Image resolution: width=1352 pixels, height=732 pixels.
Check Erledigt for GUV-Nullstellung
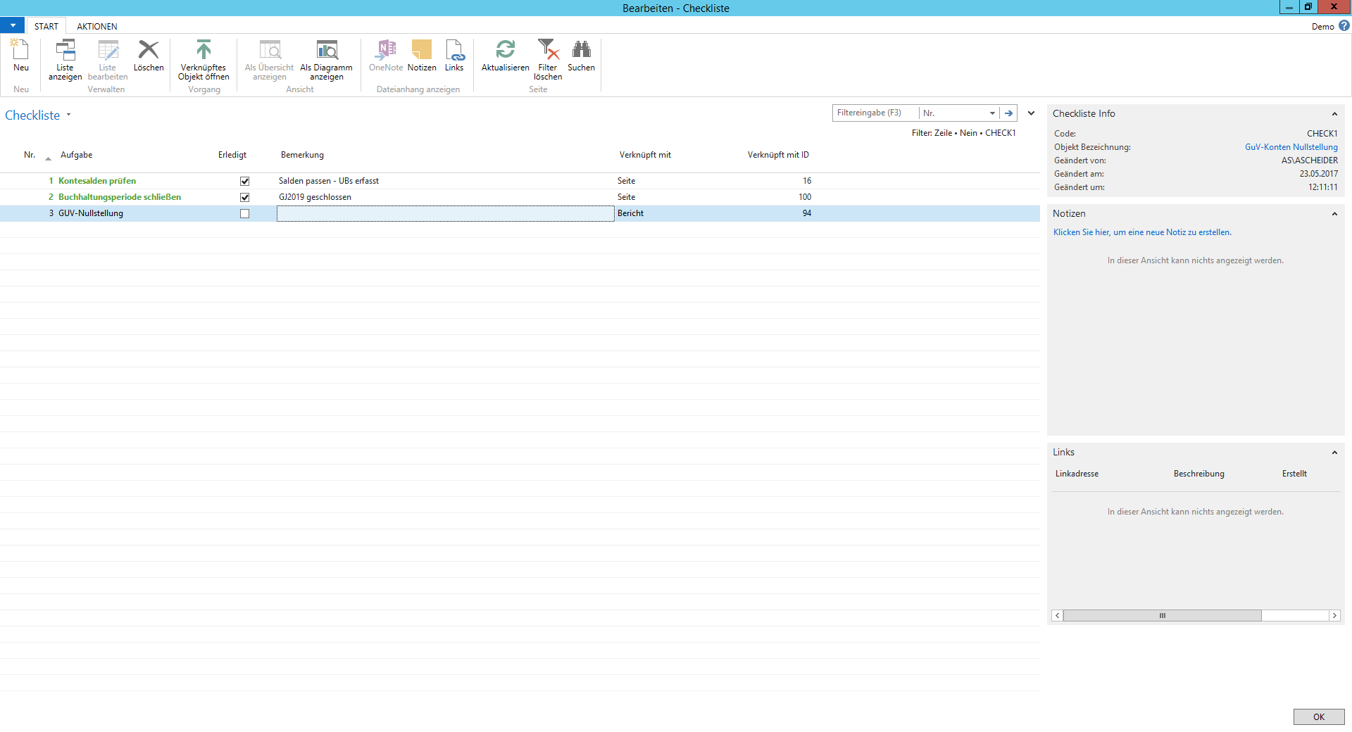coord(244,214)
